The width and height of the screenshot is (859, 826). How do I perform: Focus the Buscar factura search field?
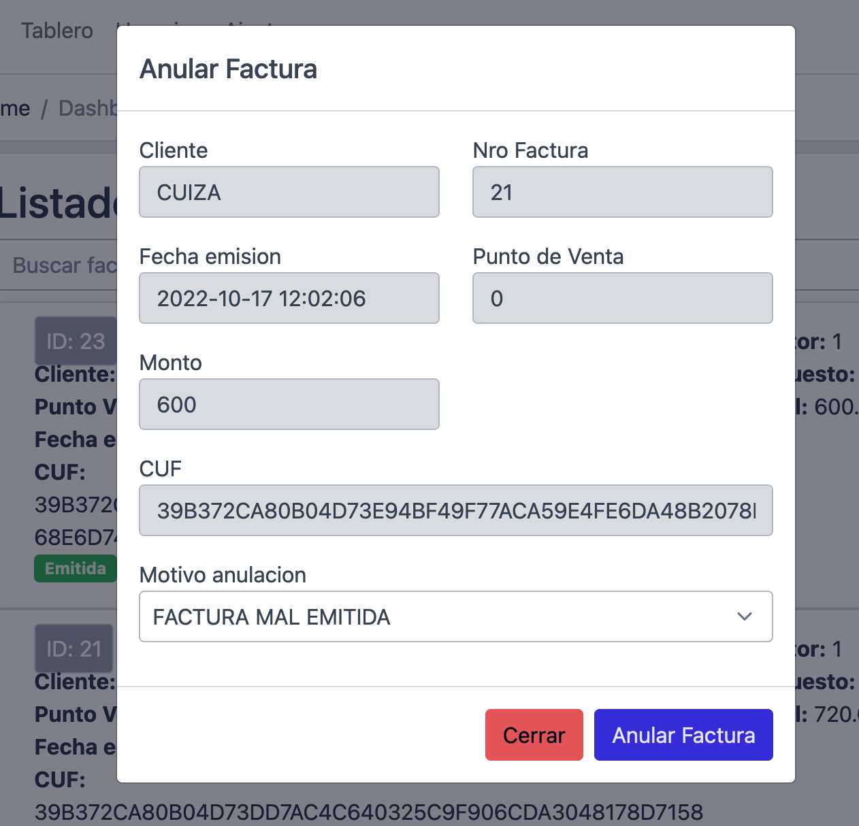pyautogui.click(x=65, y=265)
